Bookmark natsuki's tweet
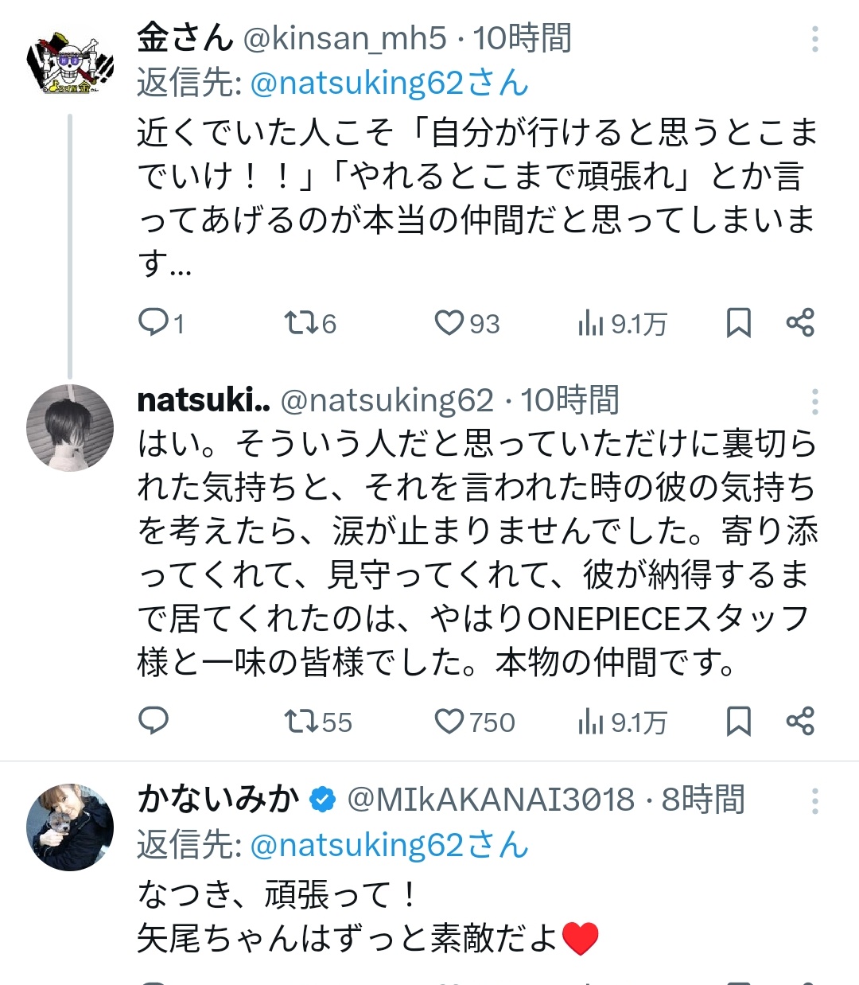 click(x=738, y=721)
